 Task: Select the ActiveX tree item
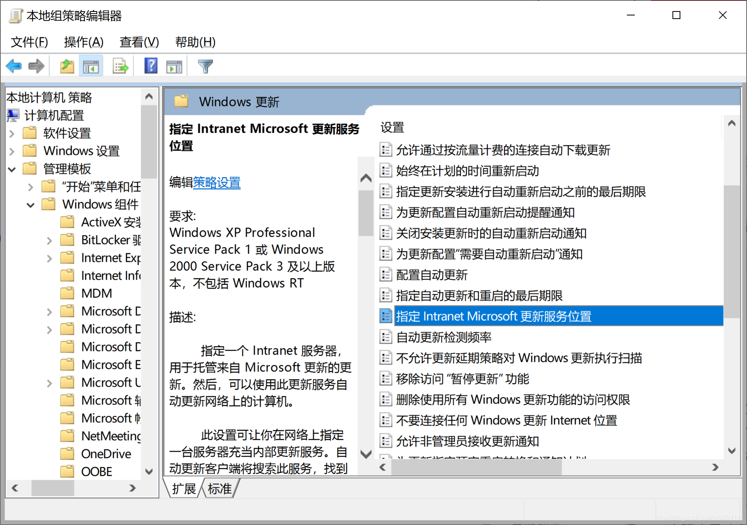[x=111, y=222]
